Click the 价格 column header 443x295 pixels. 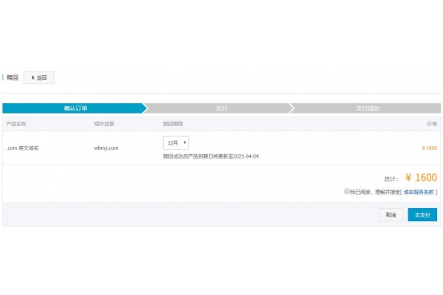pos(432,124)
